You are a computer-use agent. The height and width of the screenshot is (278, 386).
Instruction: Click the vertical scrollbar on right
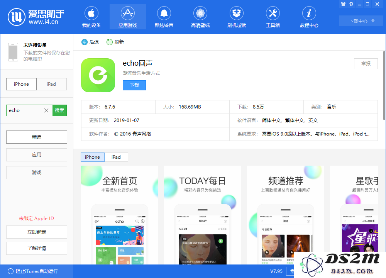[384, 86]
